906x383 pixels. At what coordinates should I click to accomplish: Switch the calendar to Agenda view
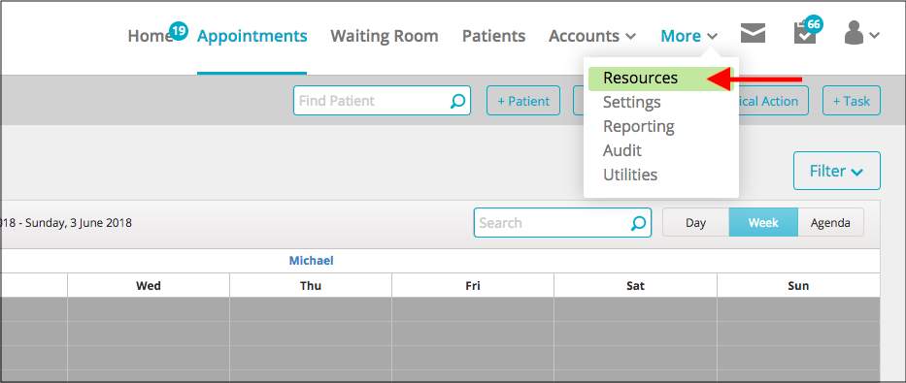tap(830, 223)
